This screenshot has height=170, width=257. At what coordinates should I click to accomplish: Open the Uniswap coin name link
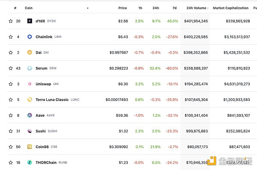[43, 84]
